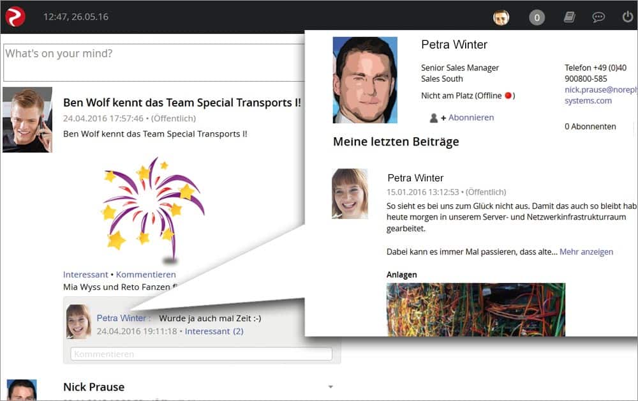Click the post title 'Ben Wolf kennt das Team Special Transports I!'
The image size is (638, 401).
[x=182, y=103]
